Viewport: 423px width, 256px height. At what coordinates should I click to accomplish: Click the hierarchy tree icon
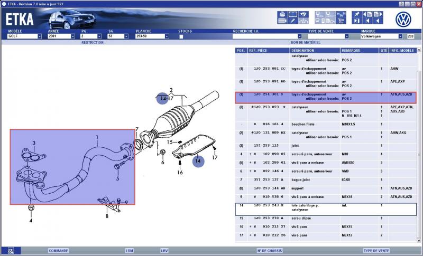coord(304,21)
